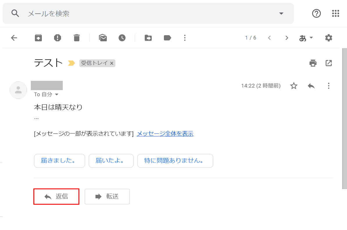Click the body text 本日は晴天なり
This screenshot has width=347, height=230.
click(58, 107)
